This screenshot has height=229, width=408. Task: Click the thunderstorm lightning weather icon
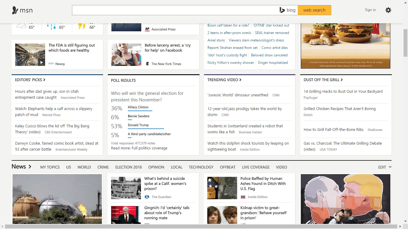82,26
